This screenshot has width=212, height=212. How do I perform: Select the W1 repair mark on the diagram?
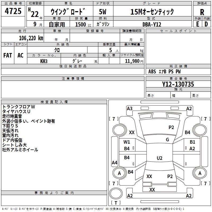tap(127, 142)
